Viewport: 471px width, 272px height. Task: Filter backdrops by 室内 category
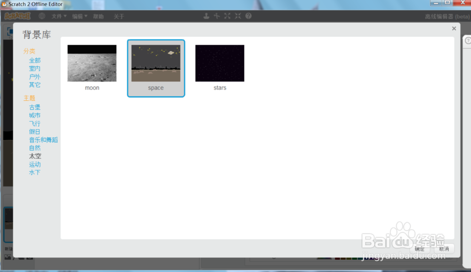tap(35, 68)
